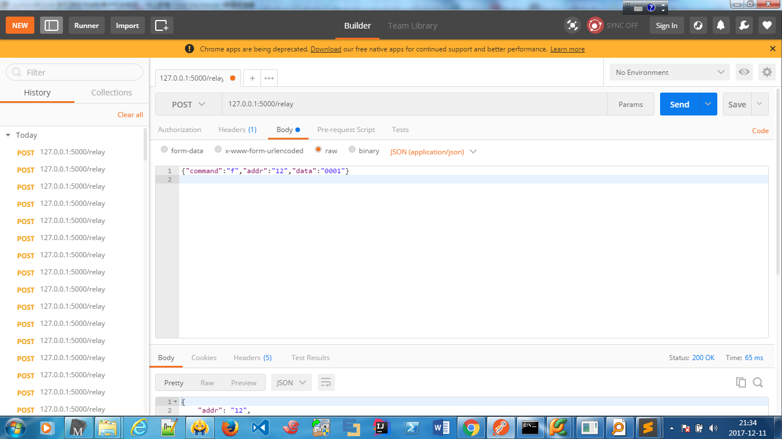Click the NEW button
782x439 pixels.
[20, 25]
